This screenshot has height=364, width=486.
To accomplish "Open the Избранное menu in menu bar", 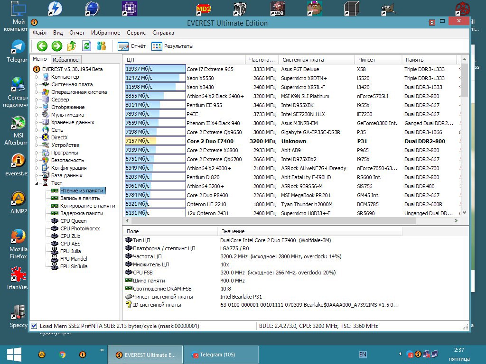I will (105, 33).
